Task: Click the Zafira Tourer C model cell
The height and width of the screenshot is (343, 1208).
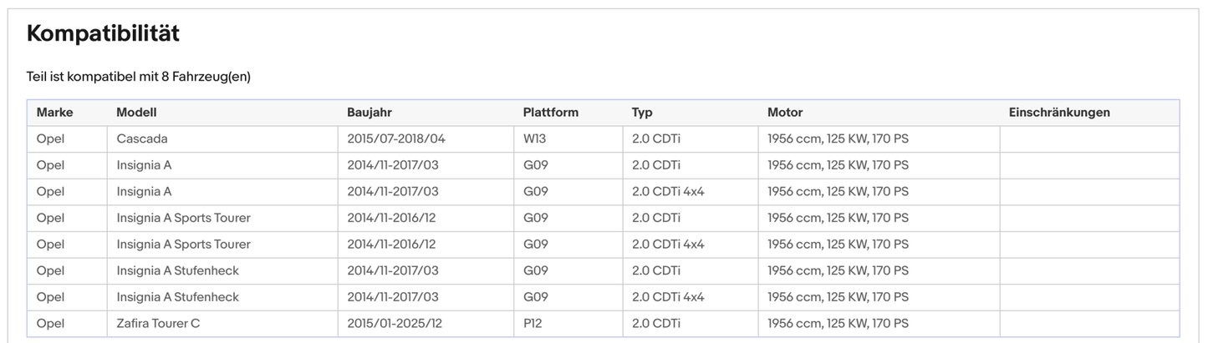Action: (x=158, y=324)
